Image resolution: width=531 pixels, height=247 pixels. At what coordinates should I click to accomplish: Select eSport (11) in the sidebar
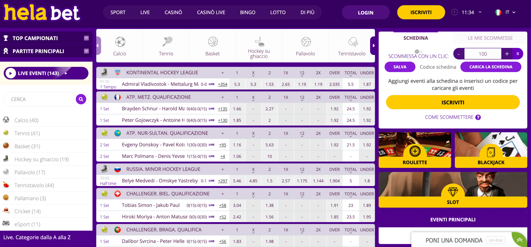click(x=27, y=224)
